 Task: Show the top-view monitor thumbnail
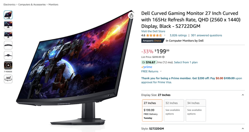[x=8, y=45]
